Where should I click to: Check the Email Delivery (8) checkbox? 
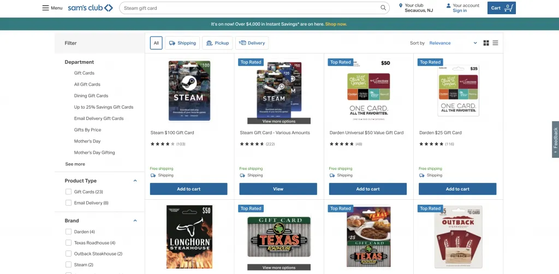pyautogui.click(x=68, y=202)
